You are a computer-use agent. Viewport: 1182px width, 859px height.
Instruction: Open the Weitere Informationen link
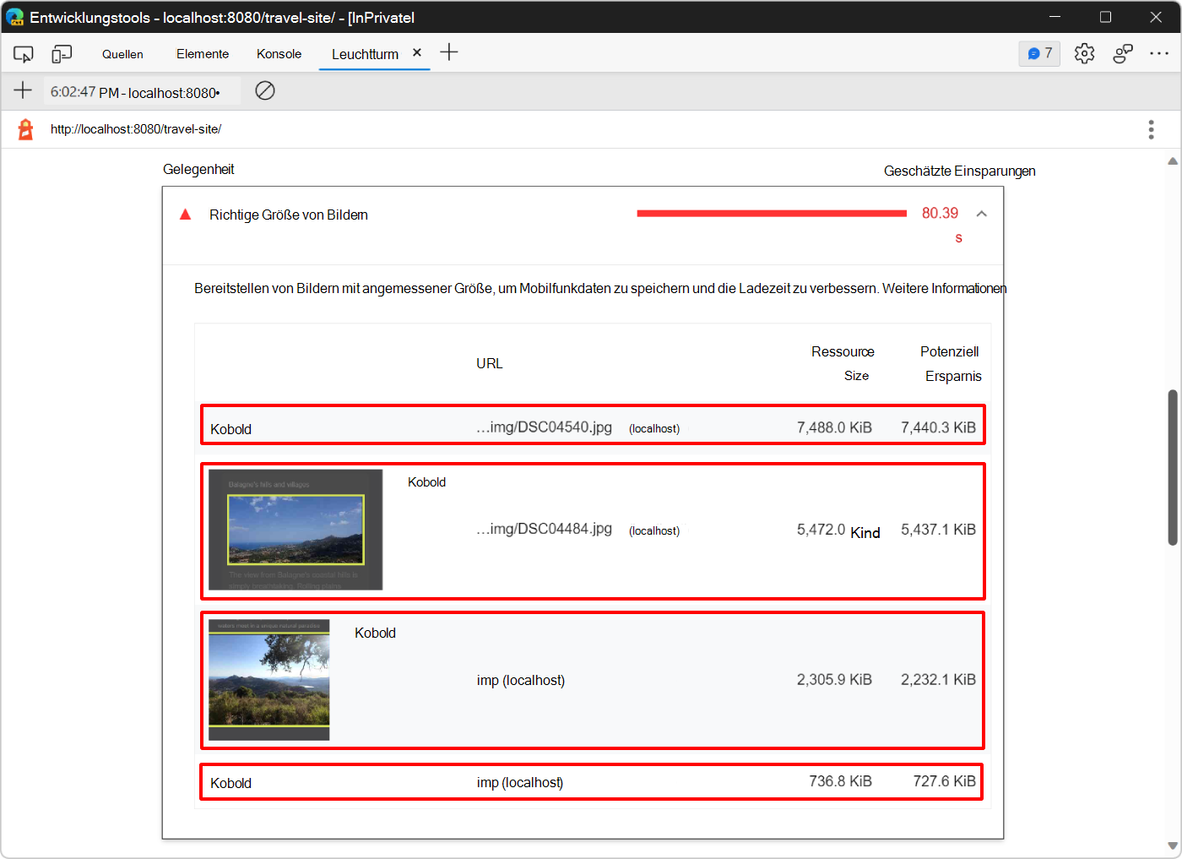click(x=944, y=288)
